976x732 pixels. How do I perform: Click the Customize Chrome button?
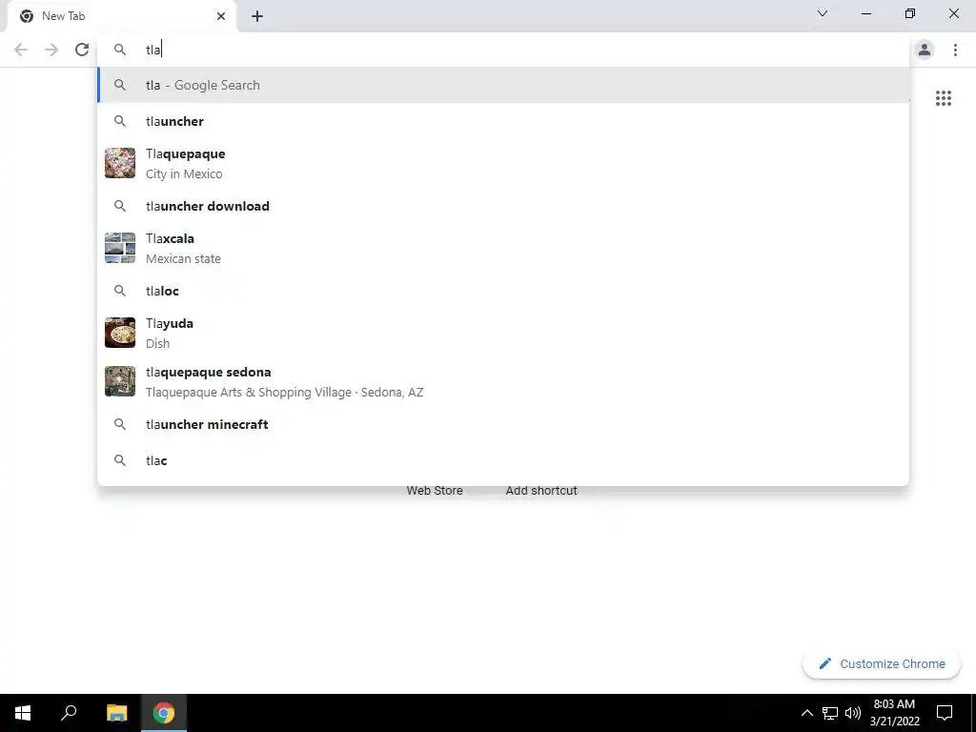882,663
